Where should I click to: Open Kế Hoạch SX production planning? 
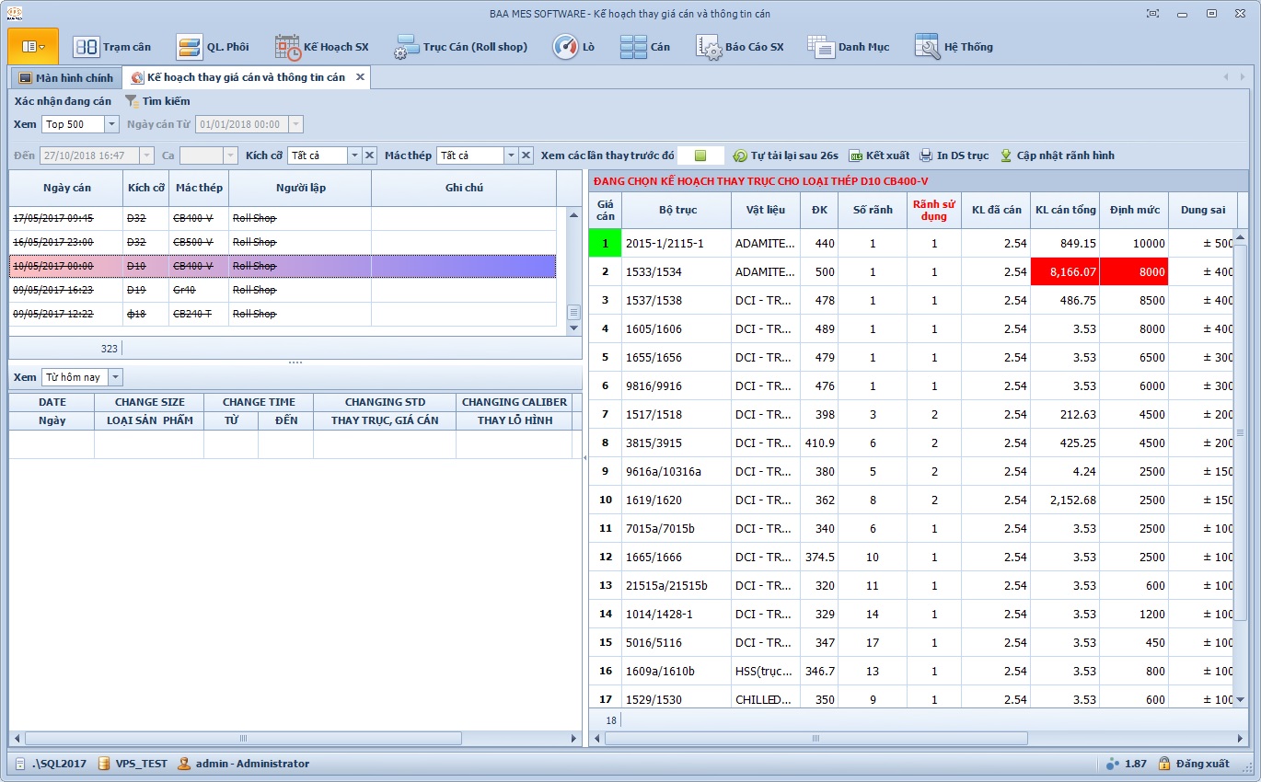coord(322,47)
